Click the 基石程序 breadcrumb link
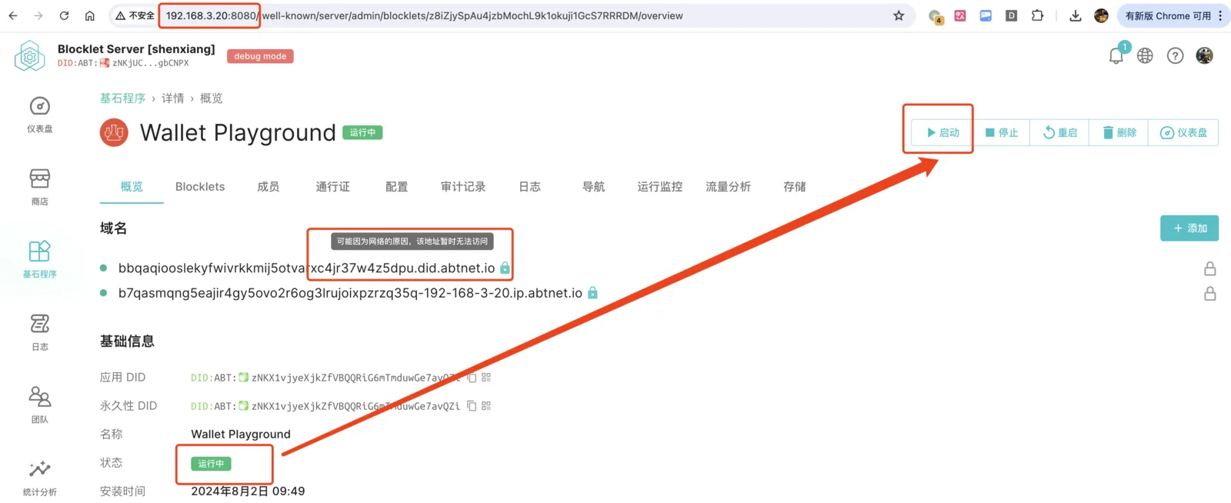This screenshot has height=503, width=1231. [x=122, y=98]
